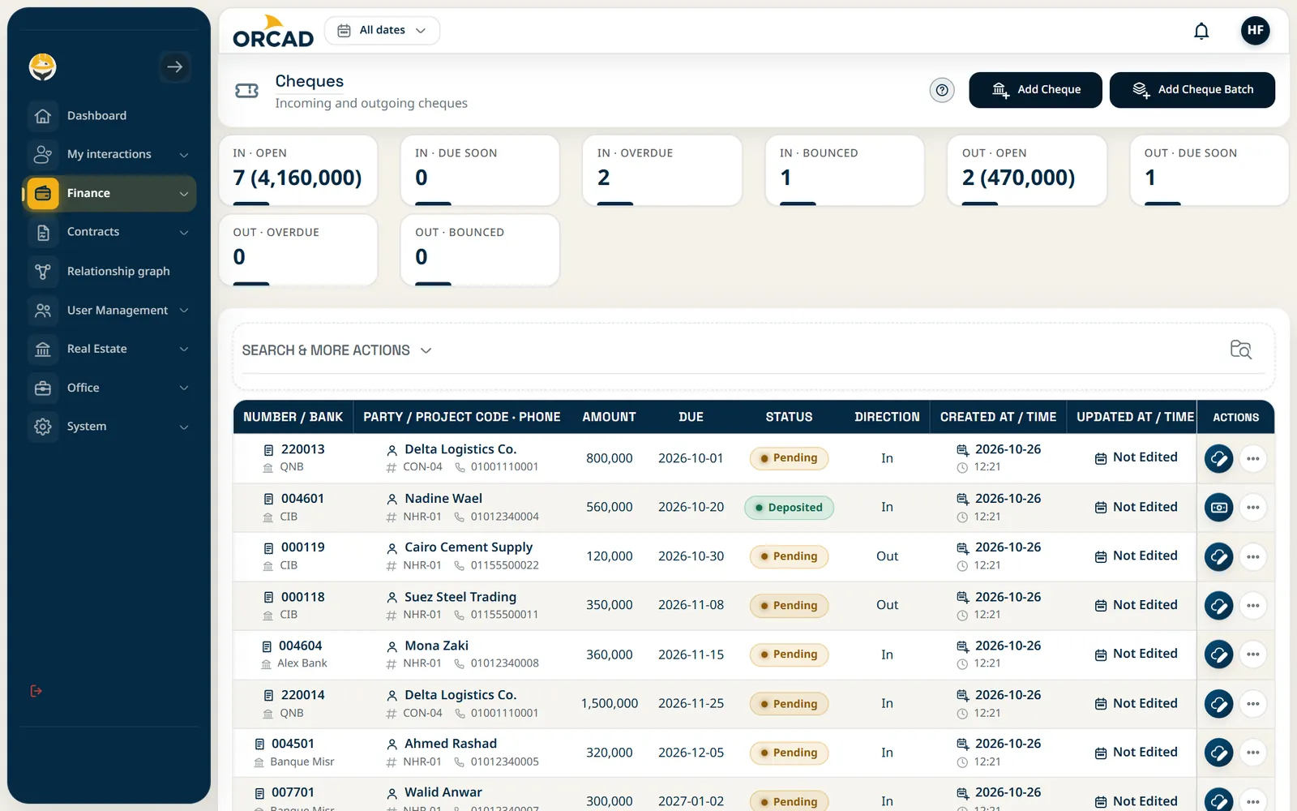Expand the My interactions menu
The width and height of the screenshot is (1297, 811).
pos(109,154)
